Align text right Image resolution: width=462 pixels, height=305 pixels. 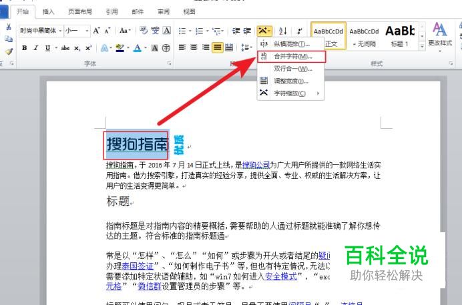coord(206,47)
